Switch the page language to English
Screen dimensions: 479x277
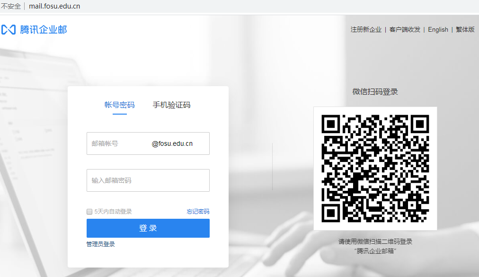(437, 29)
